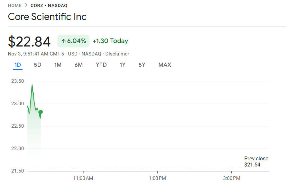Switch to the YTD view
This screenshot has width=286, height=186.
pos(101,65)
